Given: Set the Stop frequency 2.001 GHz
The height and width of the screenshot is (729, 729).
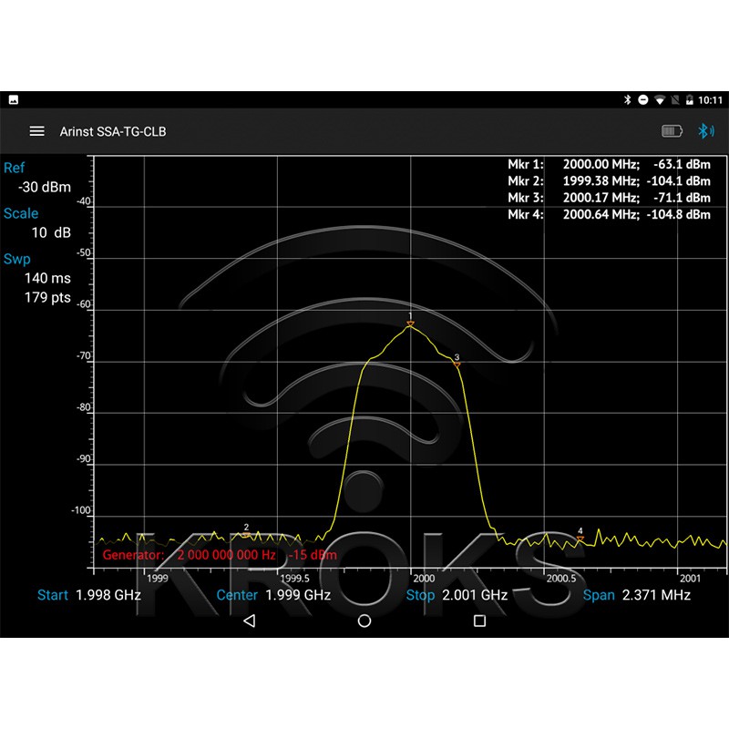Looking at the screenshot, I should (x=457, y=595).
